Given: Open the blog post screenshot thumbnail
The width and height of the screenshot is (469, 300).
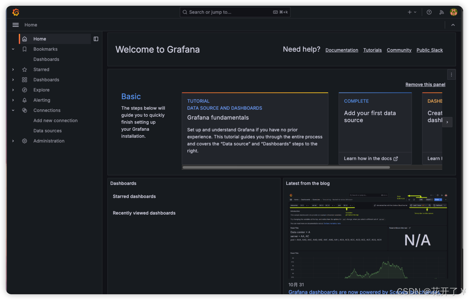Looking at the screenshot, I should [x=368, y=236].
